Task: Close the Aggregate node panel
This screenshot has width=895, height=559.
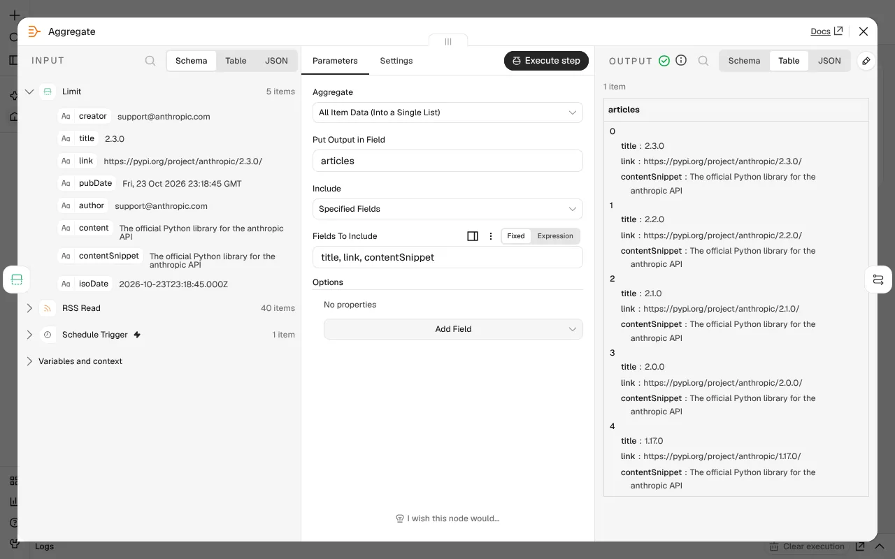Action: (x=864, y=31)
